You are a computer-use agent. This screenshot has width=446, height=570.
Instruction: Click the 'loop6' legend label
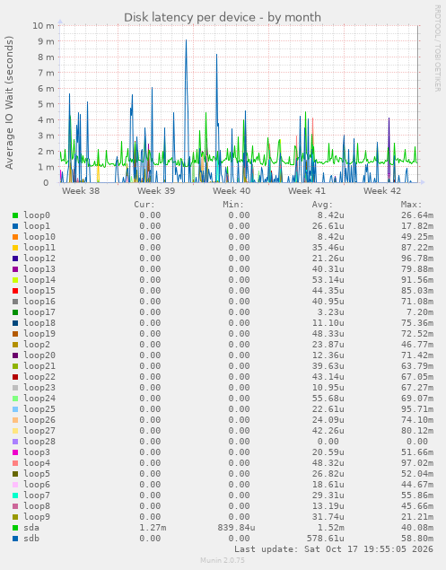point(37,485)
